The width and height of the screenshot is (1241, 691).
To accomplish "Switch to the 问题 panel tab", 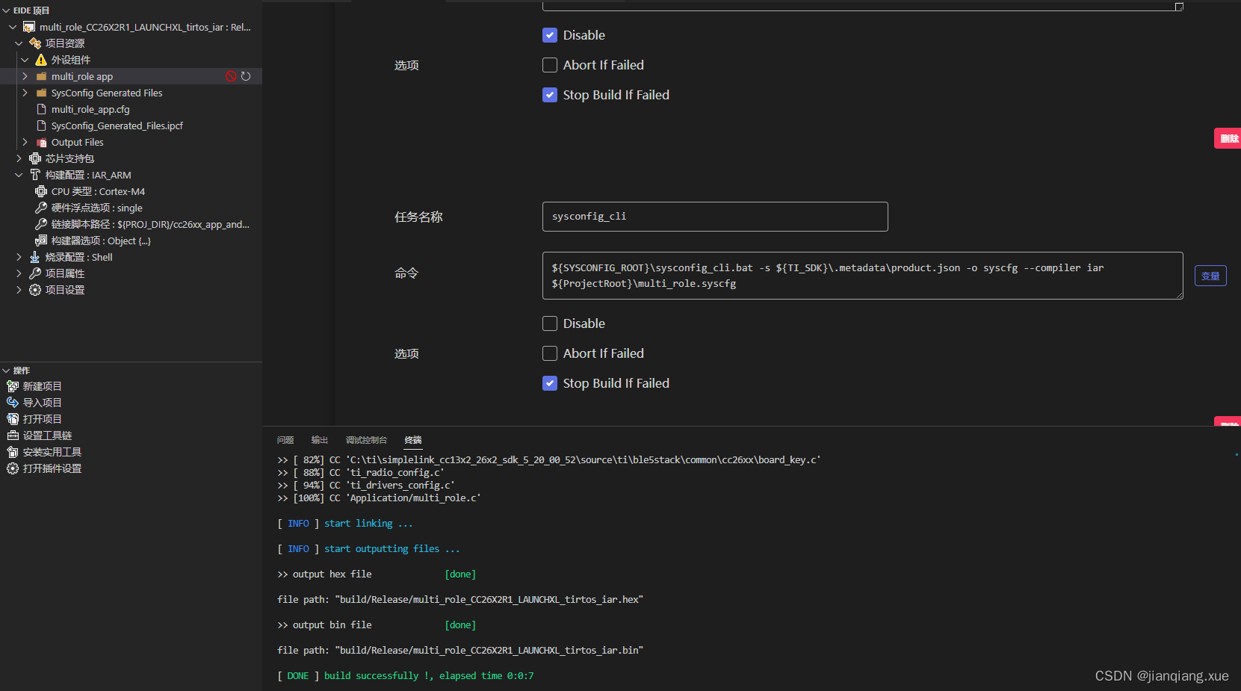I will point(285,440).
